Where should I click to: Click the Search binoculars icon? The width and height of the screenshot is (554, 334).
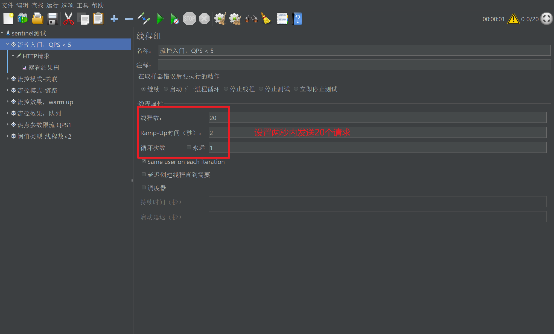click(x=251, y=19)
